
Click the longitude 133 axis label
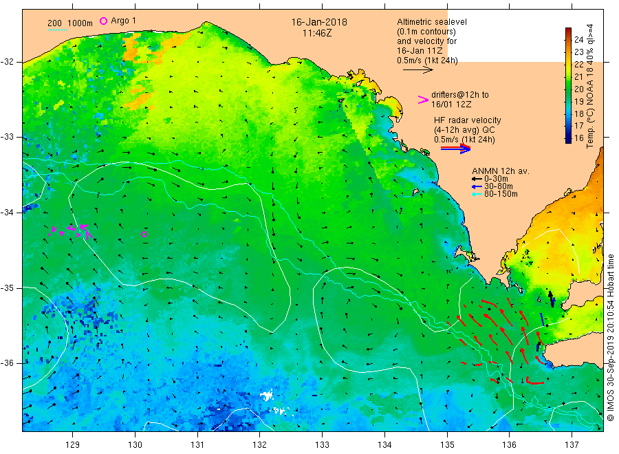click(x=322, y=445)
